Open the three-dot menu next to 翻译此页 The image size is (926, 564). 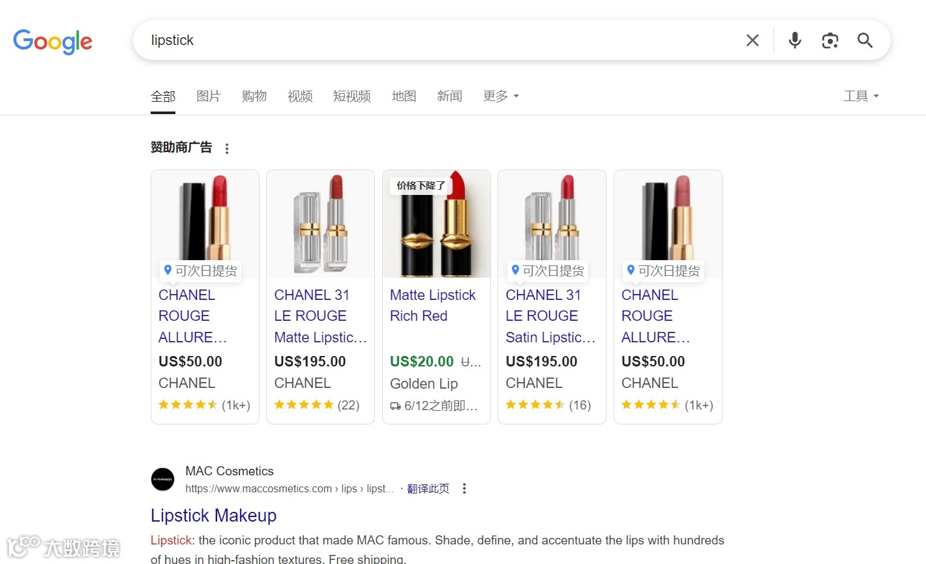(x=464, y=488)
